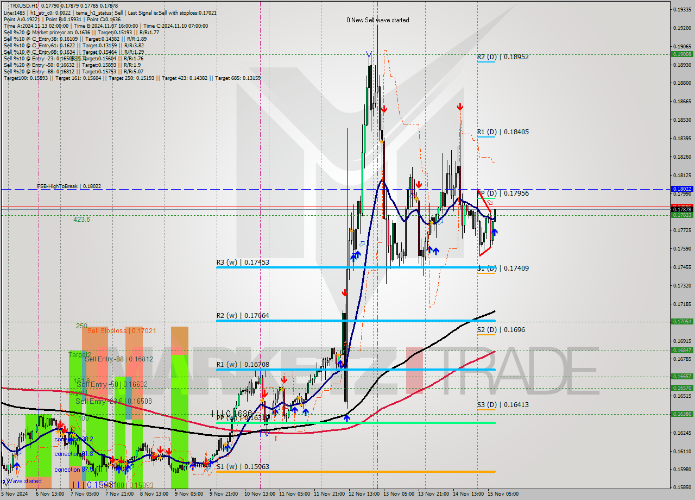Click the current price tag 0.17878 on the axis
This screenshot has width=695, height=500.
click(682, 209)
